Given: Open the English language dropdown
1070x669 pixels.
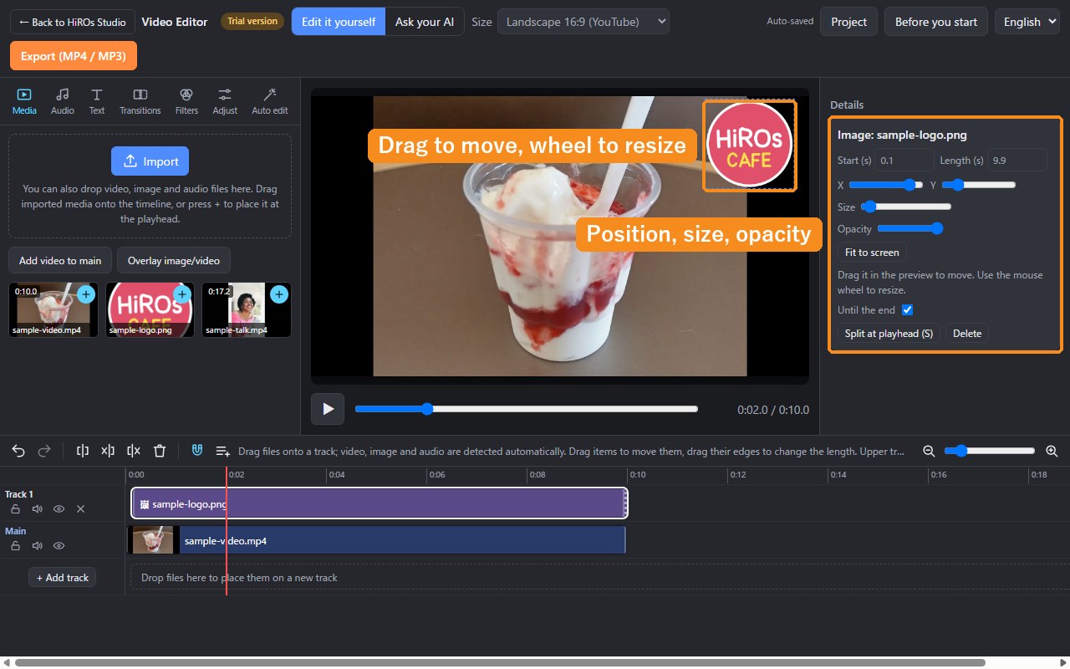Looking at the screenshot, I should [x=1028, y=22].
